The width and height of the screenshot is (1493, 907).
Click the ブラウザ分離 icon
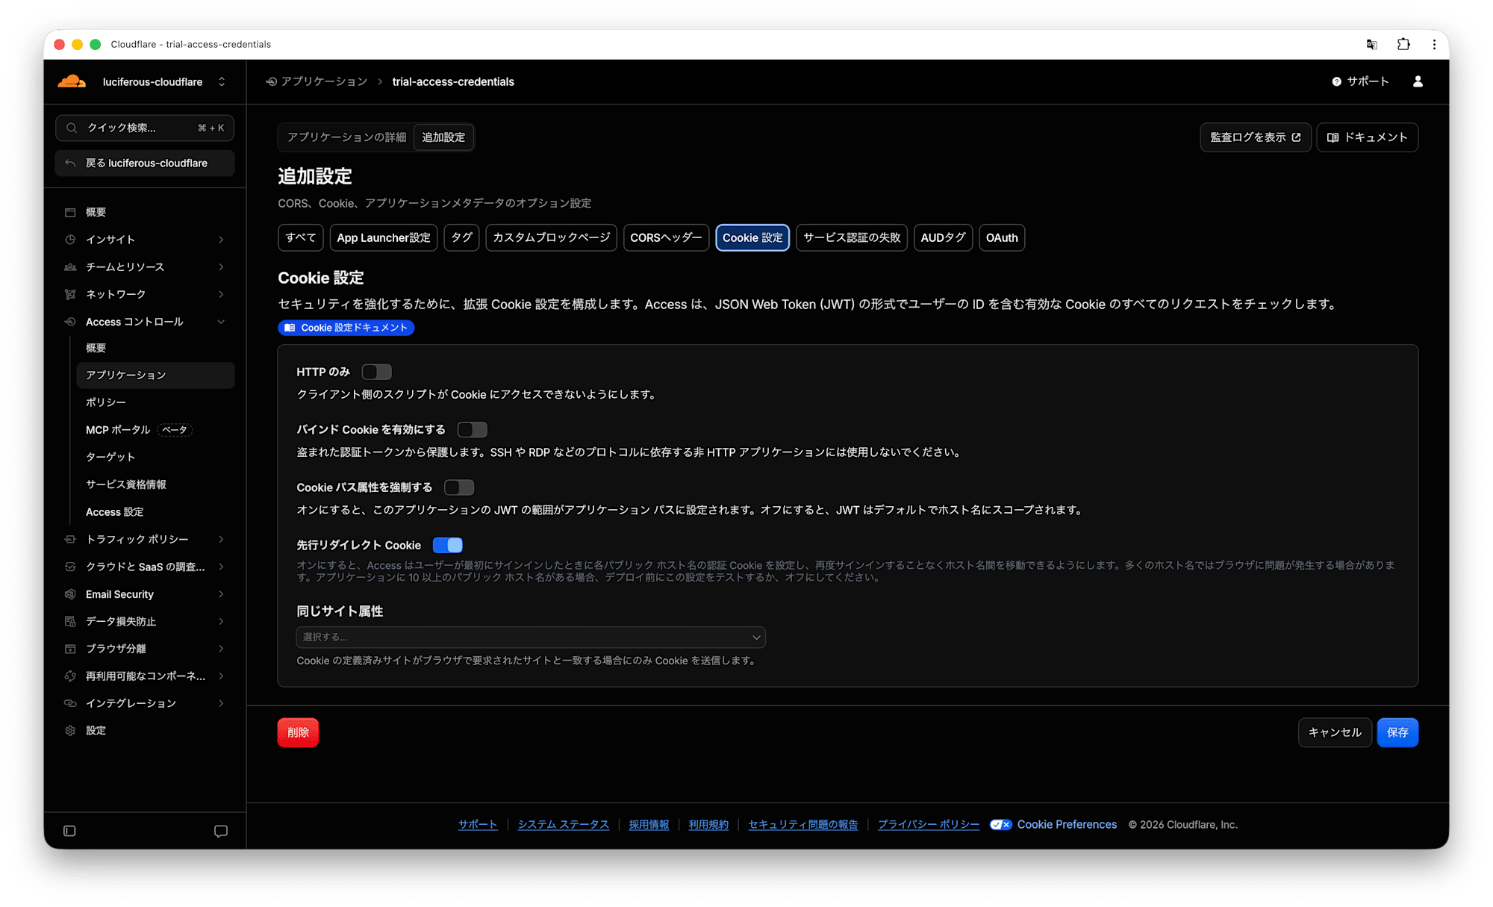[x=70, y=649]
